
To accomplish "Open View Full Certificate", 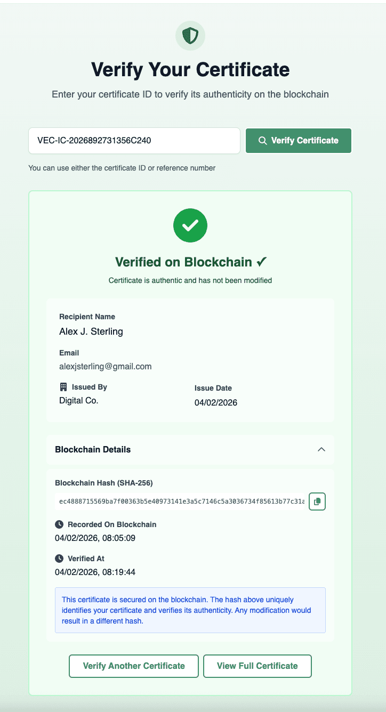I will pos(258,666).
